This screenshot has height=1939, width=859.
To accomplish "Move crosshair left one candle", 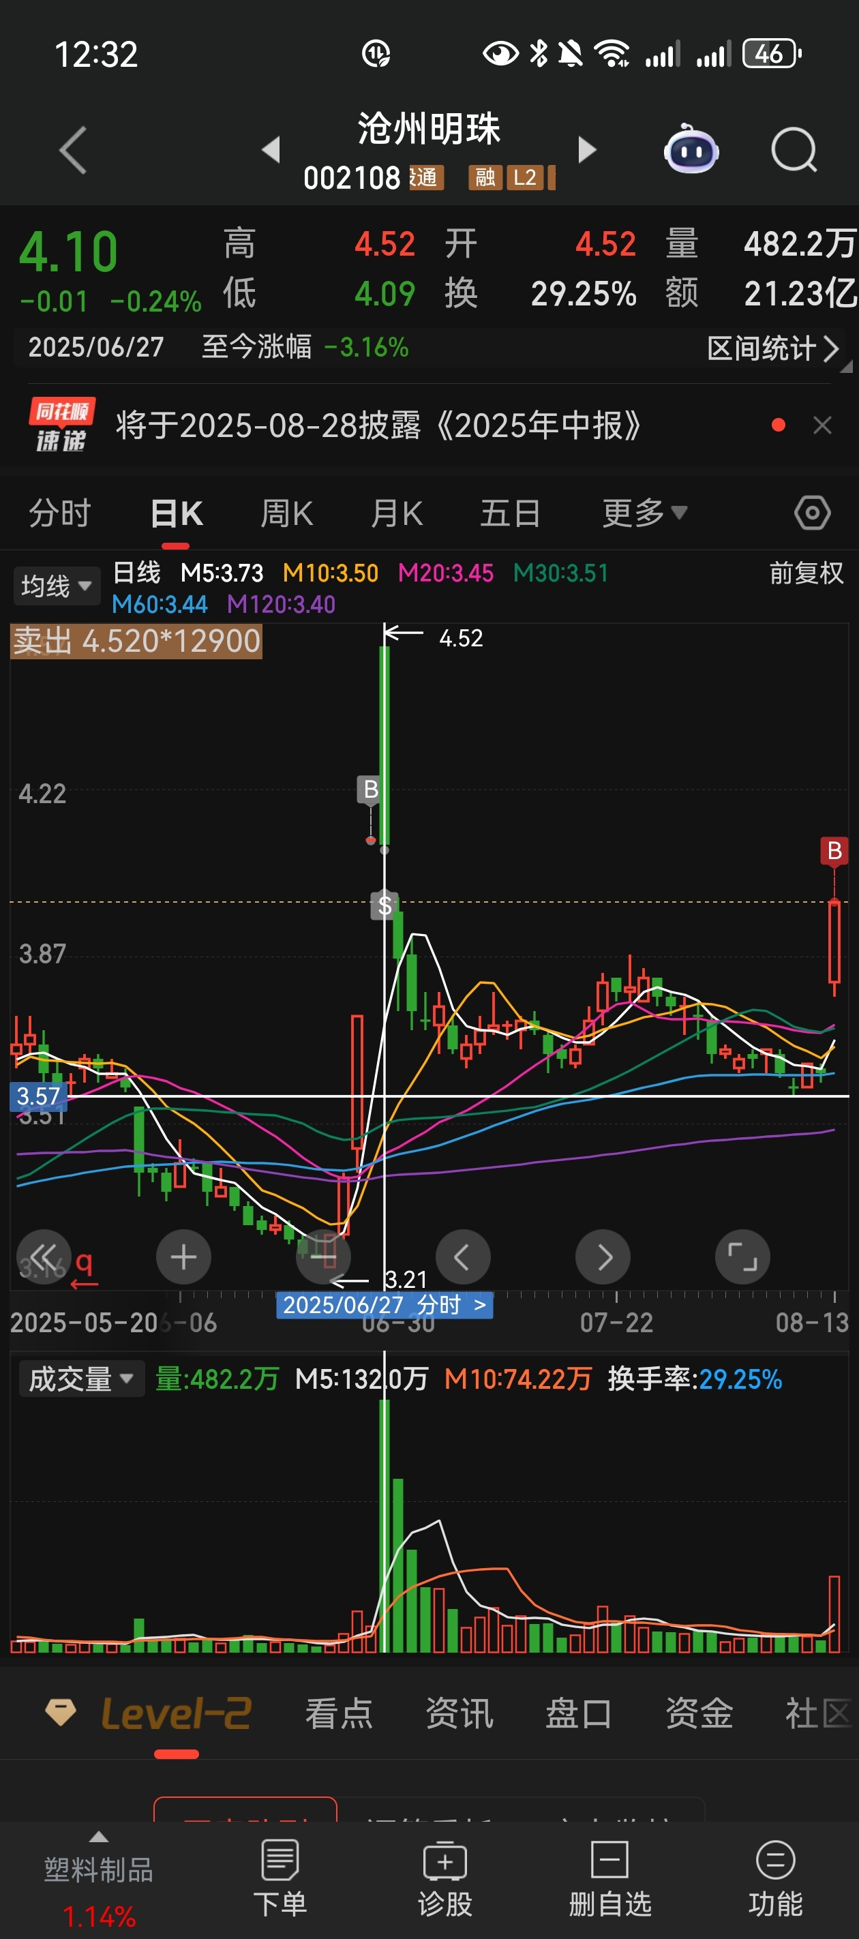I will [463, 1257].
